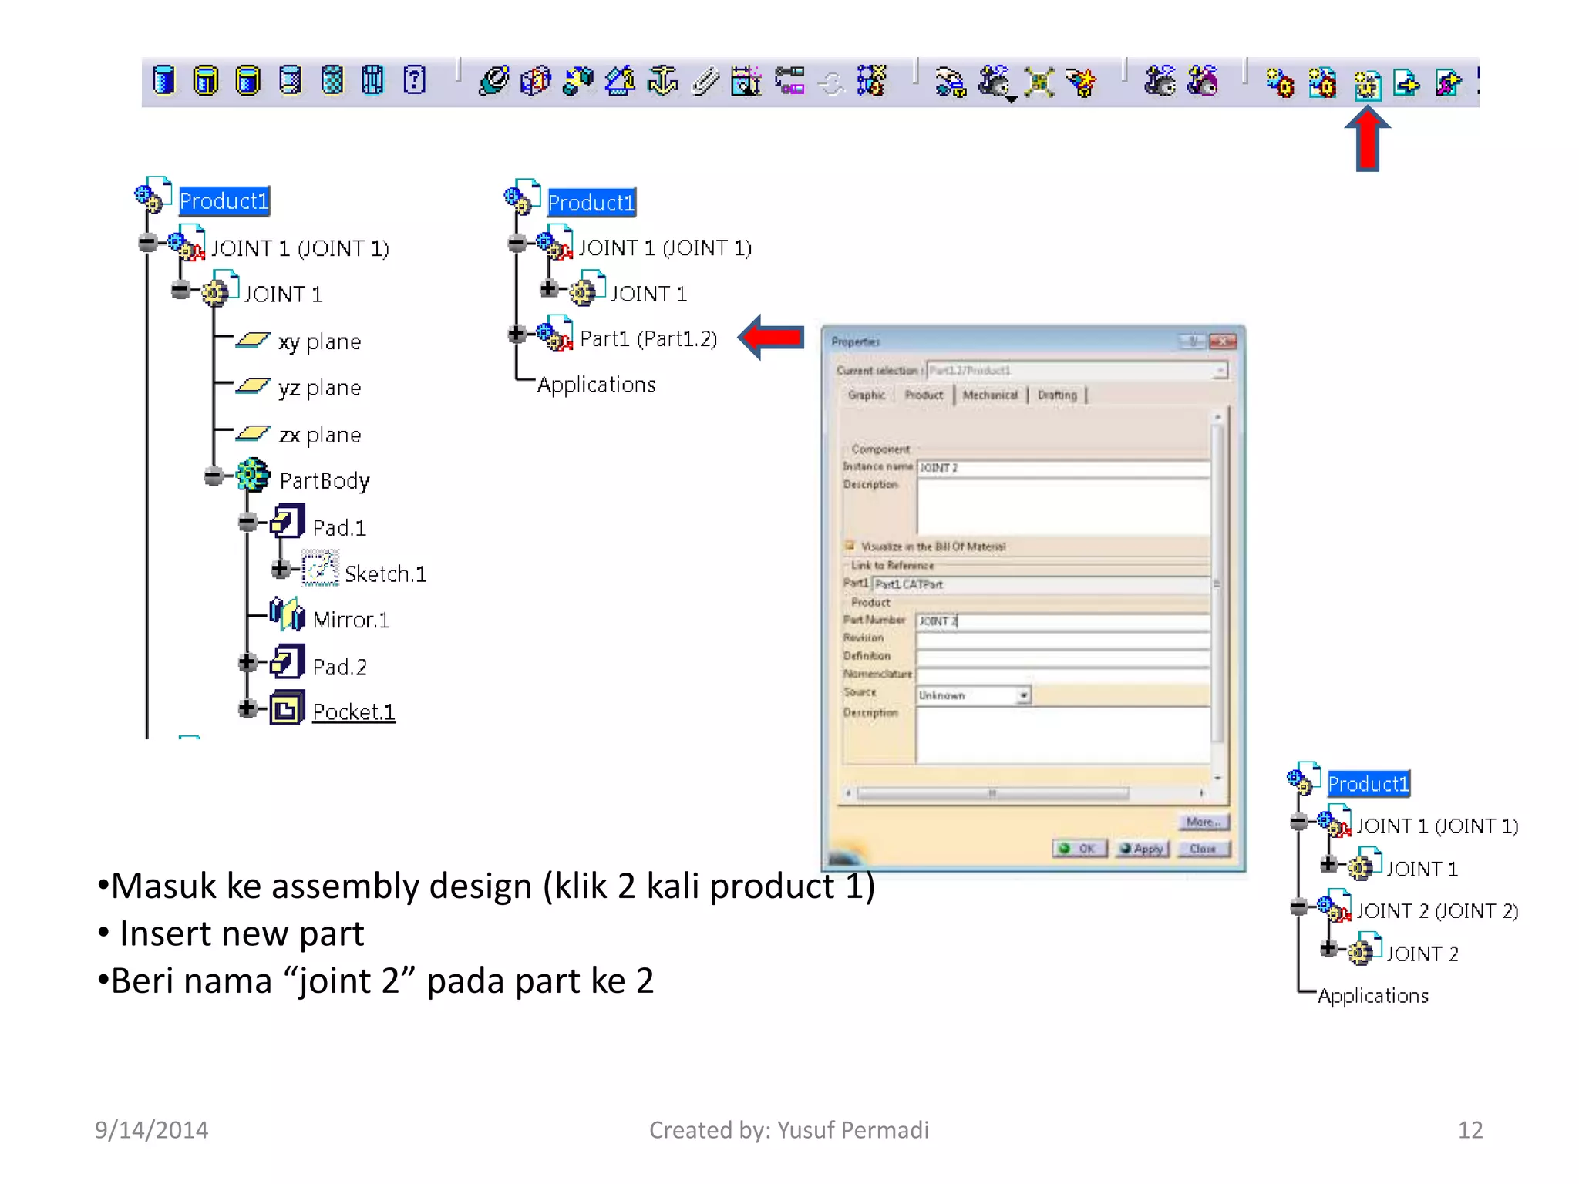Screen dimensions: 1579x1184
Task: Click the OK button in Properties
Action: click(1079, 849)
